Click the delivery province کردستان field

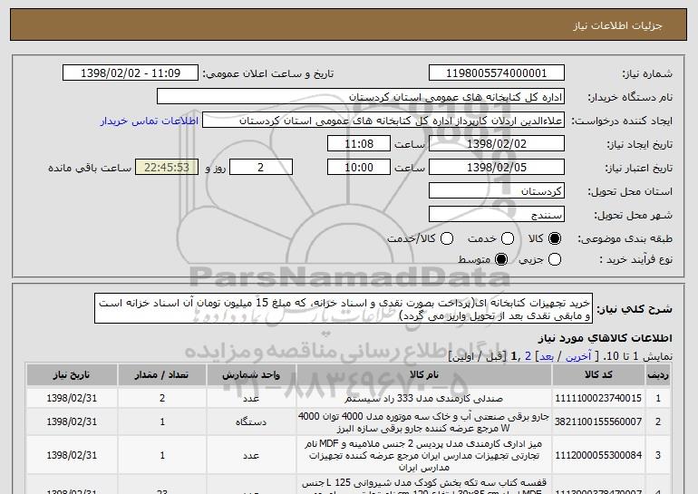[497, 191]
